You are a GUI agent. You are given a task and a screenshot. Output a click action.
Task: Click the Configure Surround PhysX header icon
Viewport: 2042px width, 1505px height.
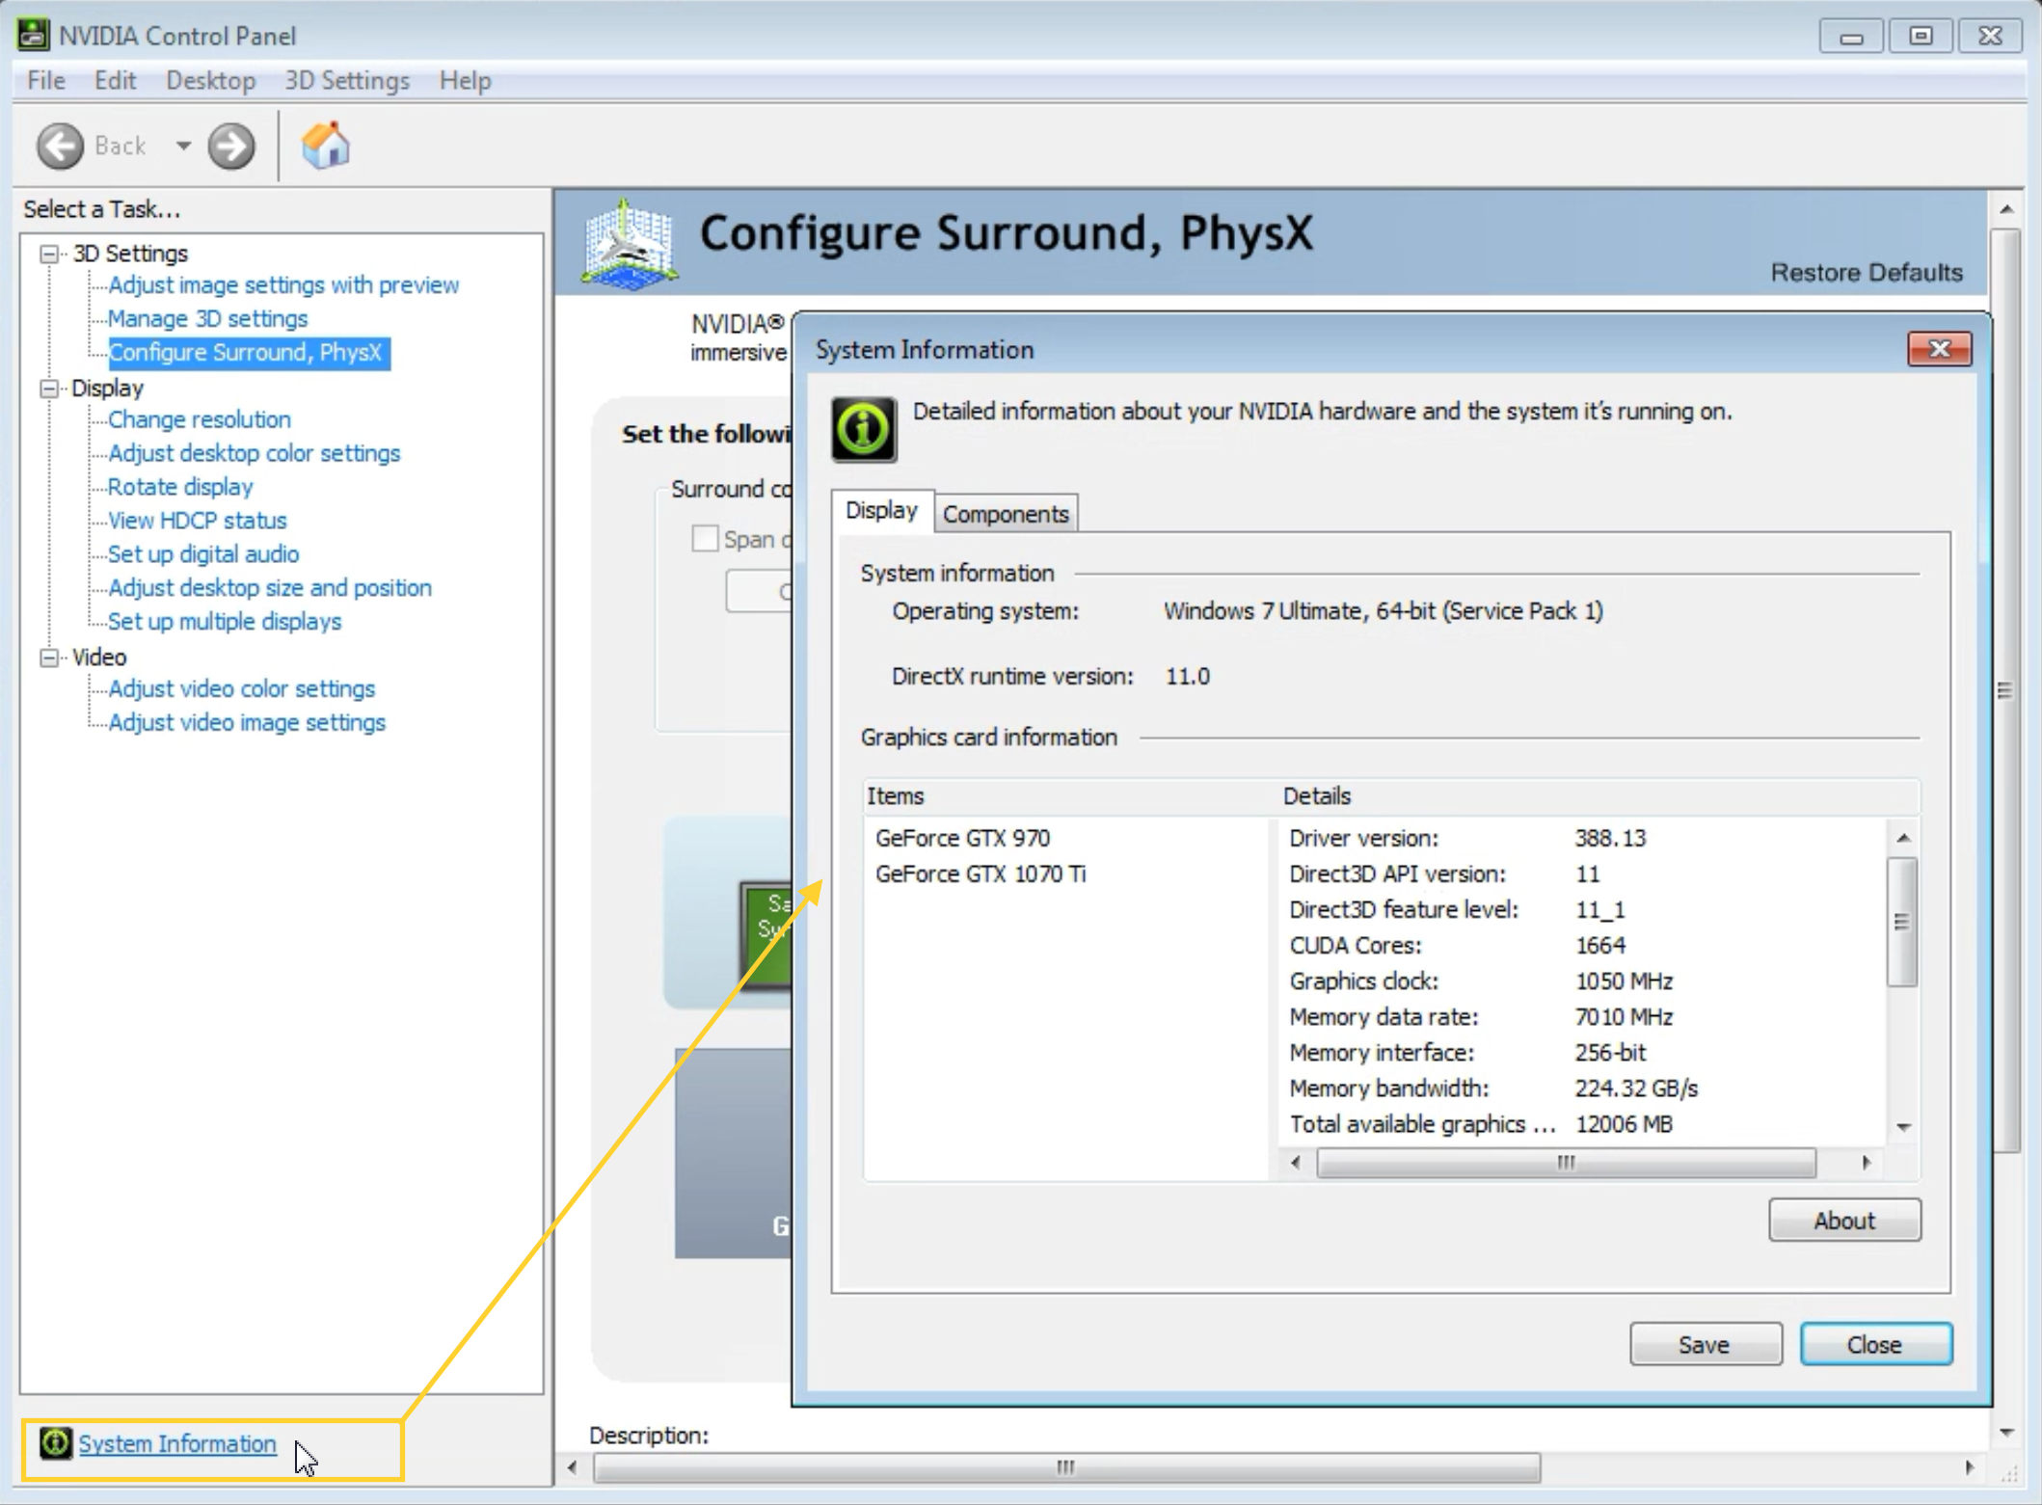(630, 244)
